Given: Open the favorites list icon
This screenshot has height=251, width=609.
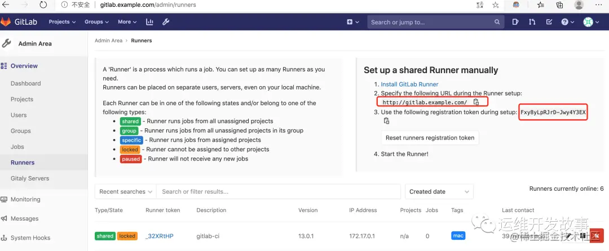Looking at the screenshot, I should tap(541, 5).
